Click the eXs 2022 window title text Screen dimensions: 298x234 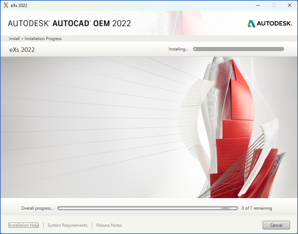coord(19,5)
